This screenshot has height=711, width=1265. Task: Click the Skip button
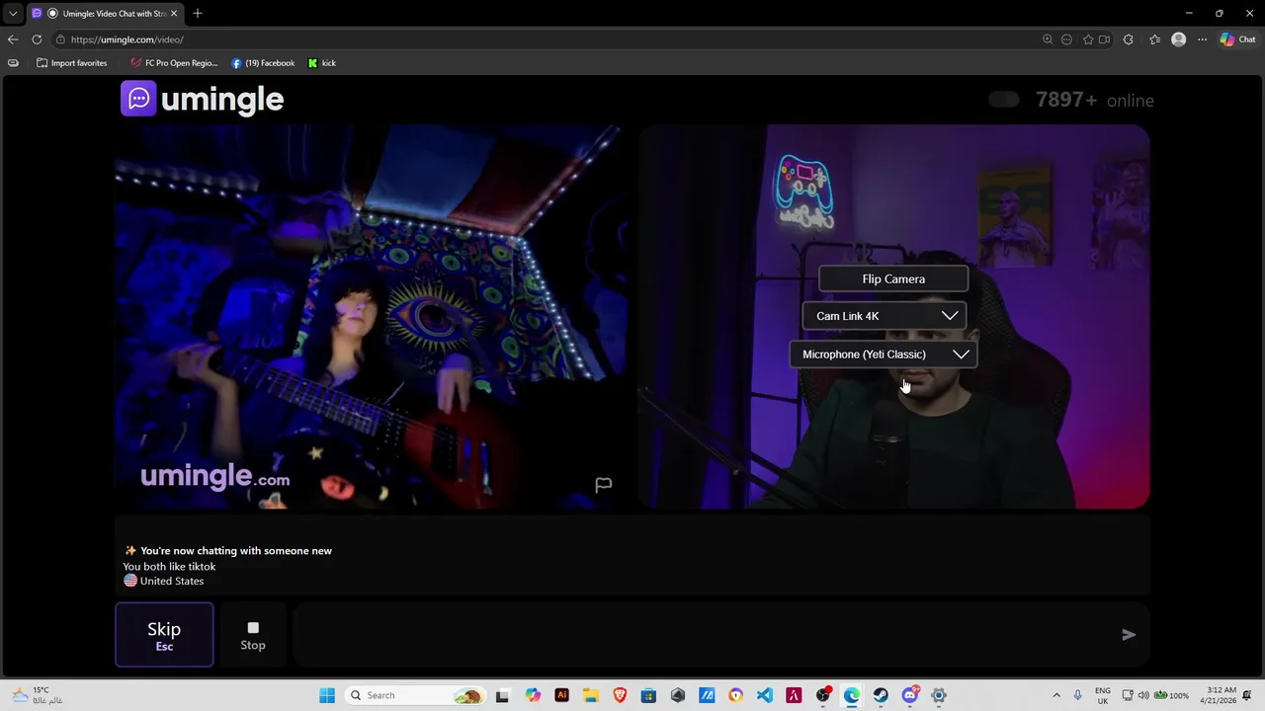(164, 635)
